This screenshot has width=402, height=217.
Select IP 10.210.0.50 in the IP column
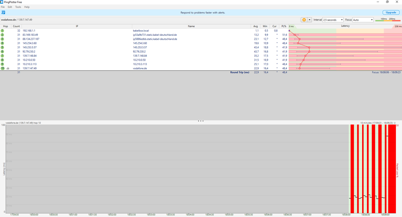(29, 60)
